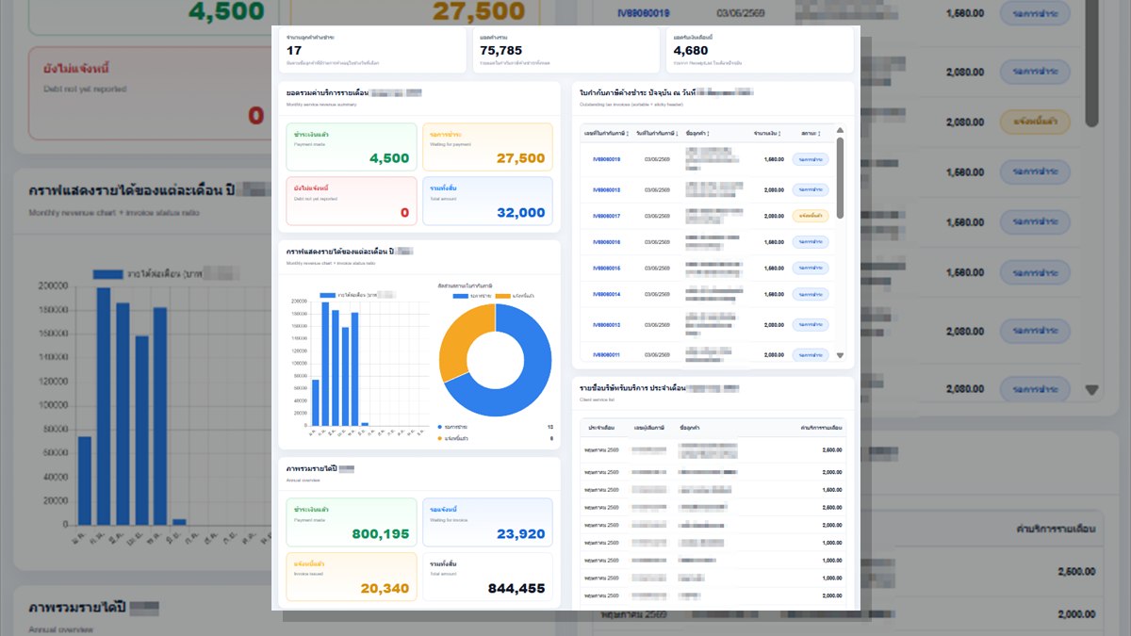Select the orange-dot legend row showing 6
The image size is (1131, 636).
click(495, 438)
